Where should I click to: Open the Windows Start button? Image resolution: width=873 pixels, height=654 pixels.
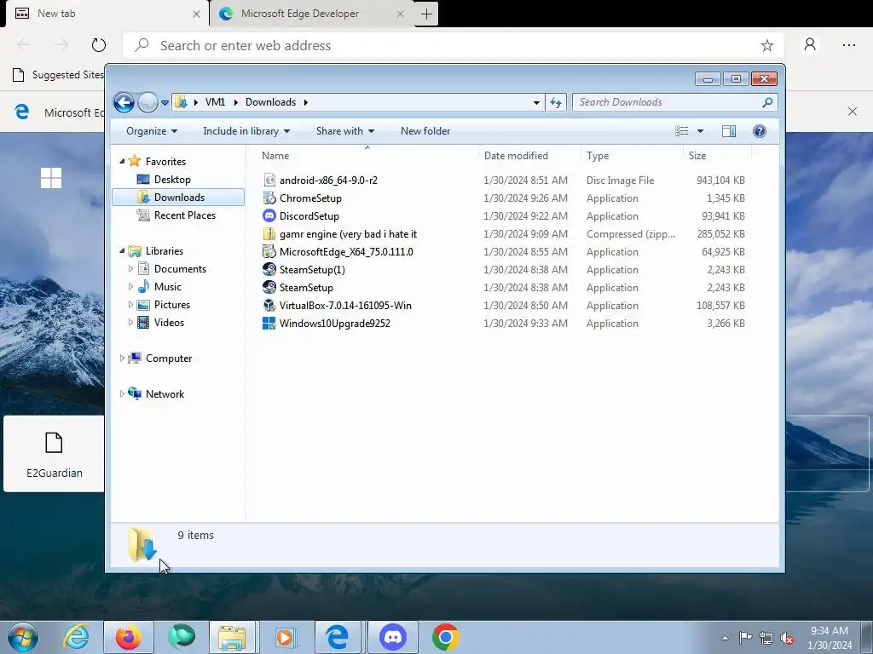(23, 637)
